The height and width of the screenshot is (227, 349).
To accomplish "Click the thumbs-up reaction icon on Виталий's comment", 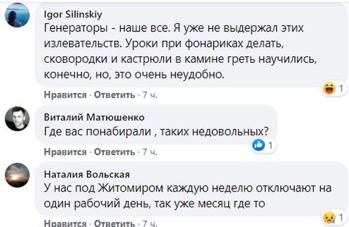I will 258,145.
